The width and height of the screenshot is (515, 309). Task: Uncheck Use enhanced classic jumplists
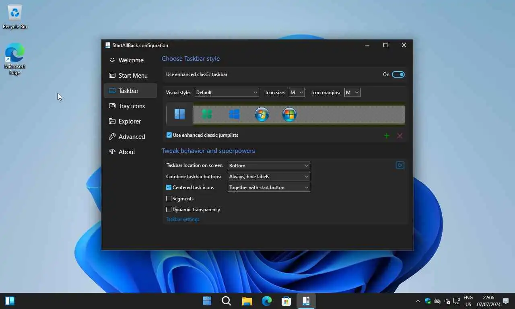click(169, 135)
